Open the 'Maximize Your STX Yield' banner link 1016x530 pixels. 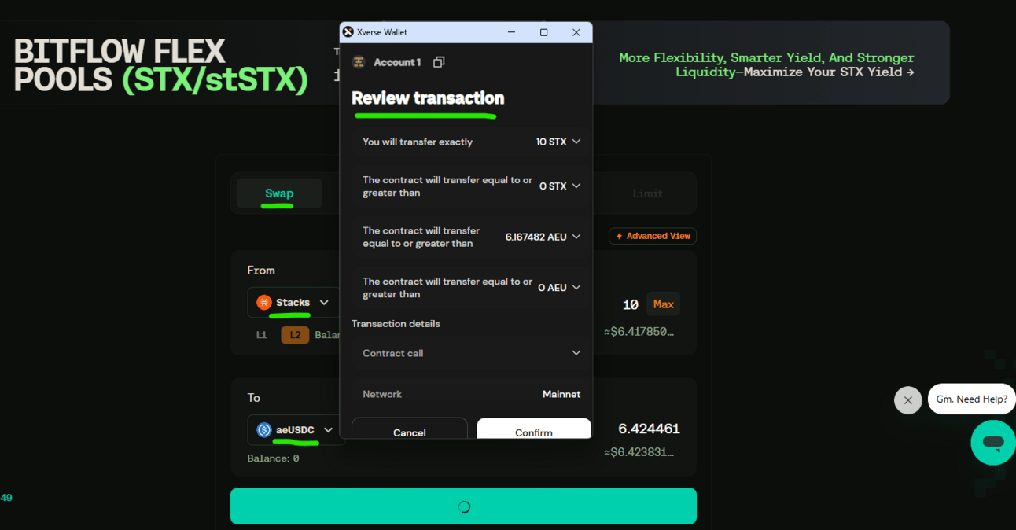point(829,72)
